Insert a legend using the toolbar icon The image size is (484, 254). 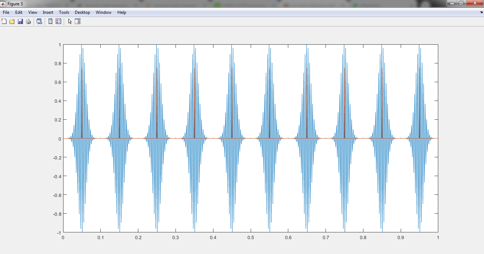point(59,21)
